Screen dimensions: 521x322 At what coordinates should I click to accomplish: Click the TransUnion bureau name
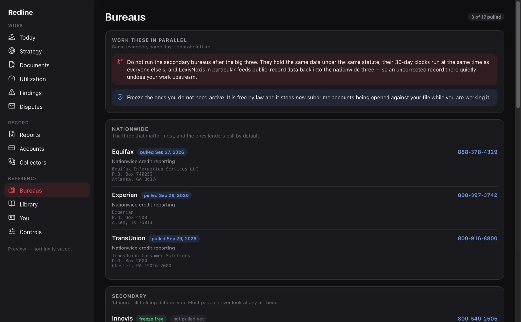[x=129, y=238]
